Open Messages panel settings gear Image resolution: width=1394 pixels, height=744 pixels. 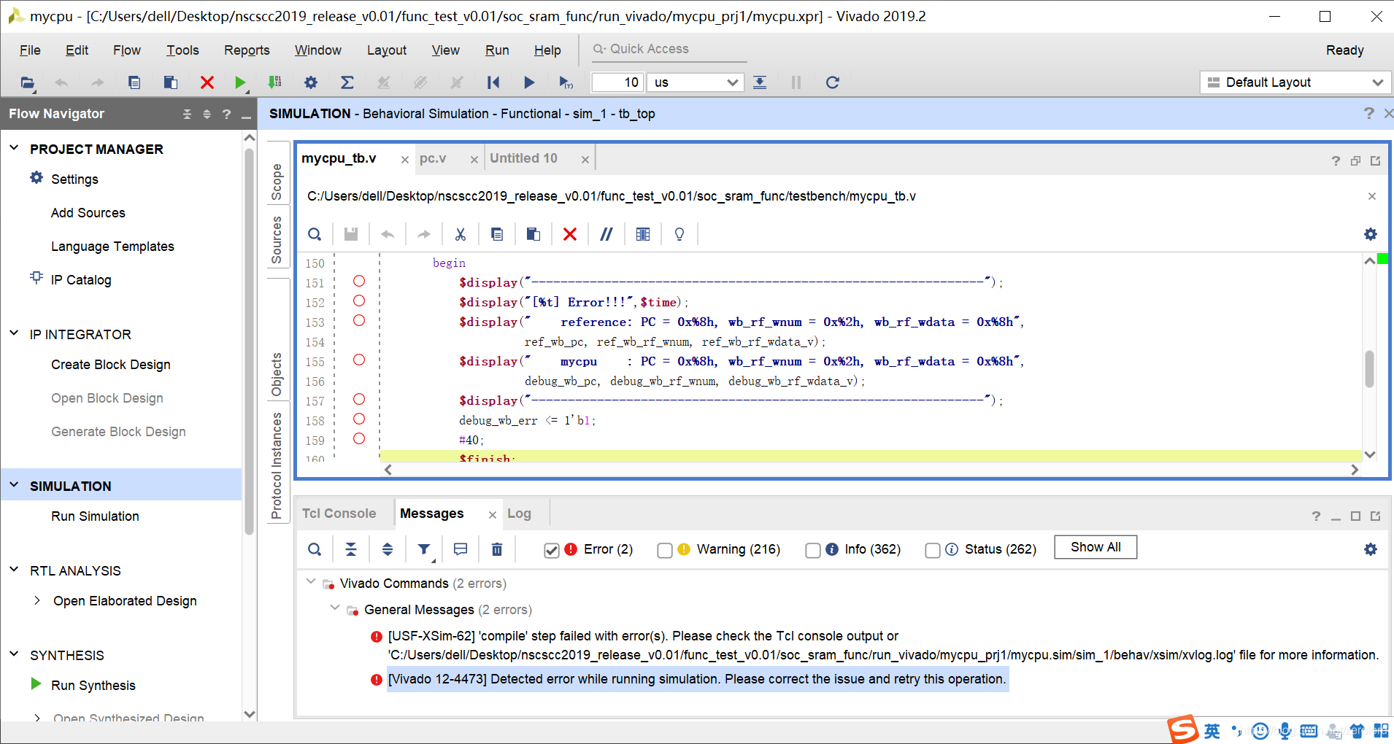[x=1371, y=549]
